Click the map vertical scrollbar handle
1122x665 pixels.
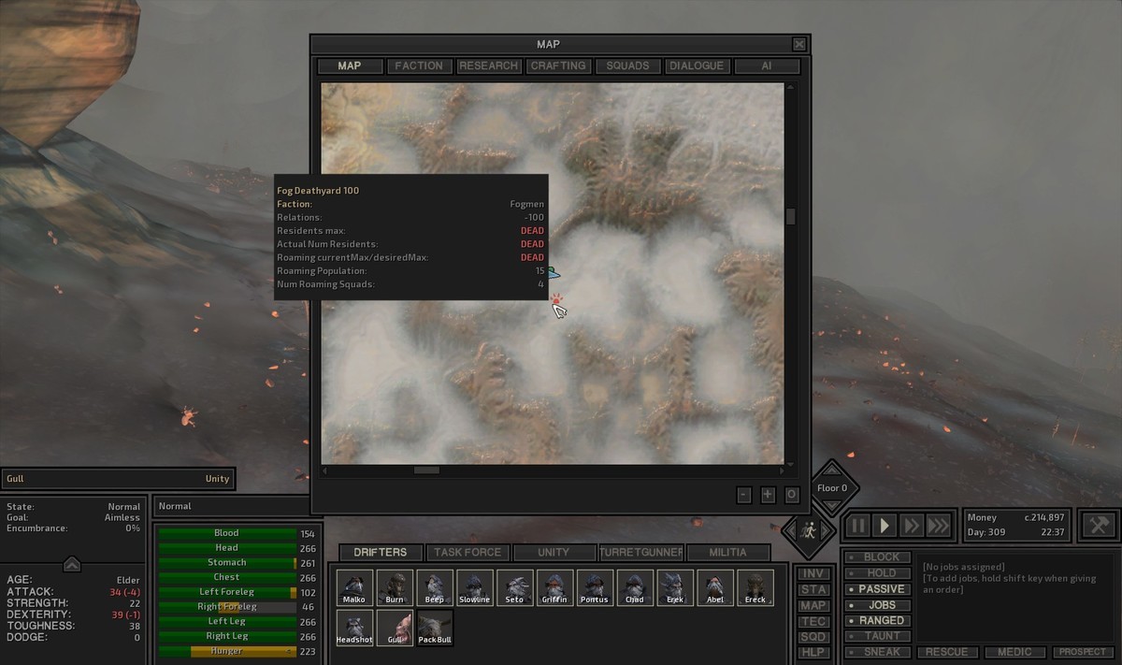[791, 216]
